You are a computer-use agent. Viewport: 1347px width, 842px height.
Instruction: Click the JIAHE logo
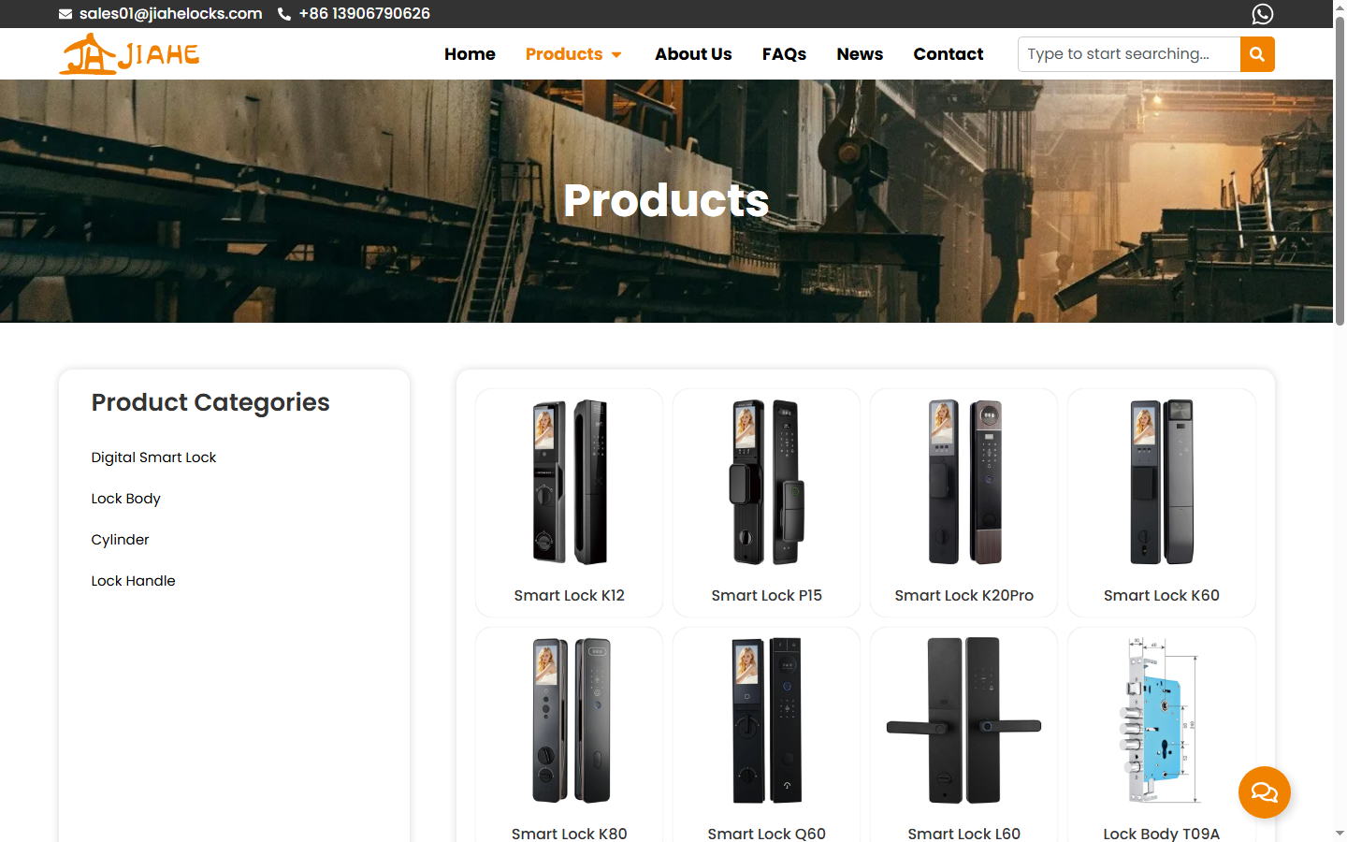[x=129, y=54]
